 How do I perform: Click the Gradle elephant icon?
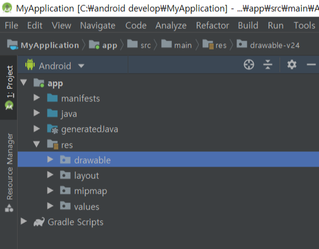(x=39, y=222)
